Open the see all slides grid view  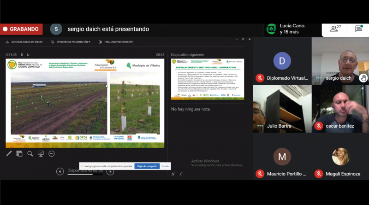(x=19, y=154)
